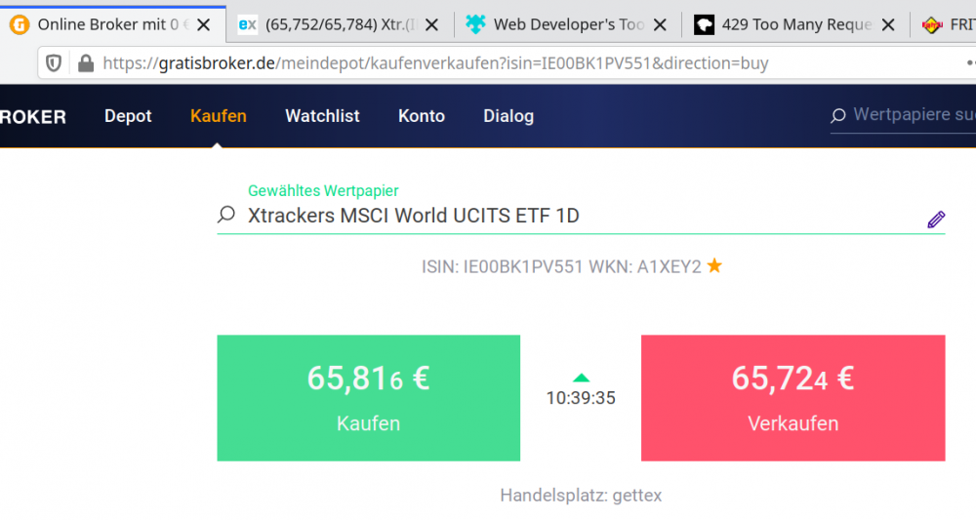Click the BROKER logo in the header
Image resolution: width=976 pixels, height=520 pixels.
(x=33, y=116)
